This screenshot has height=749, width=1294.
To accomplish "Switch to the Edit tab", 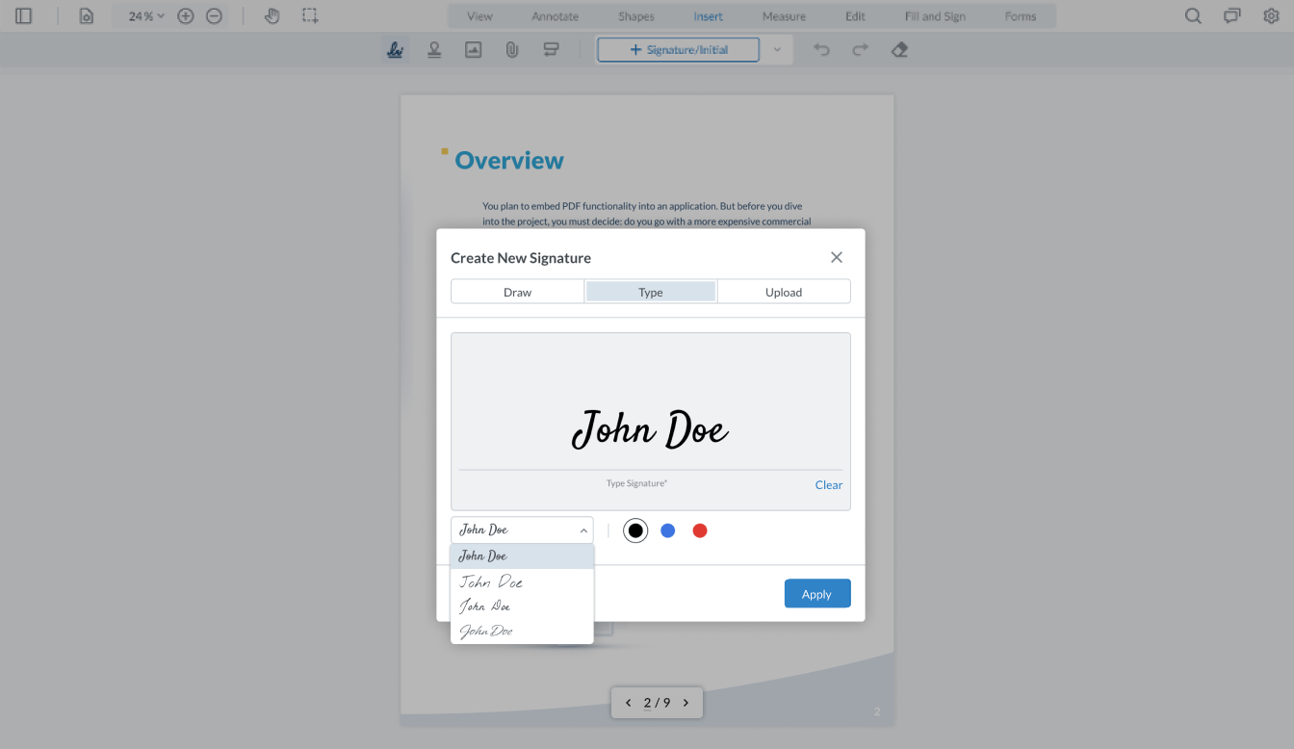I will click(x=855, y=16).
